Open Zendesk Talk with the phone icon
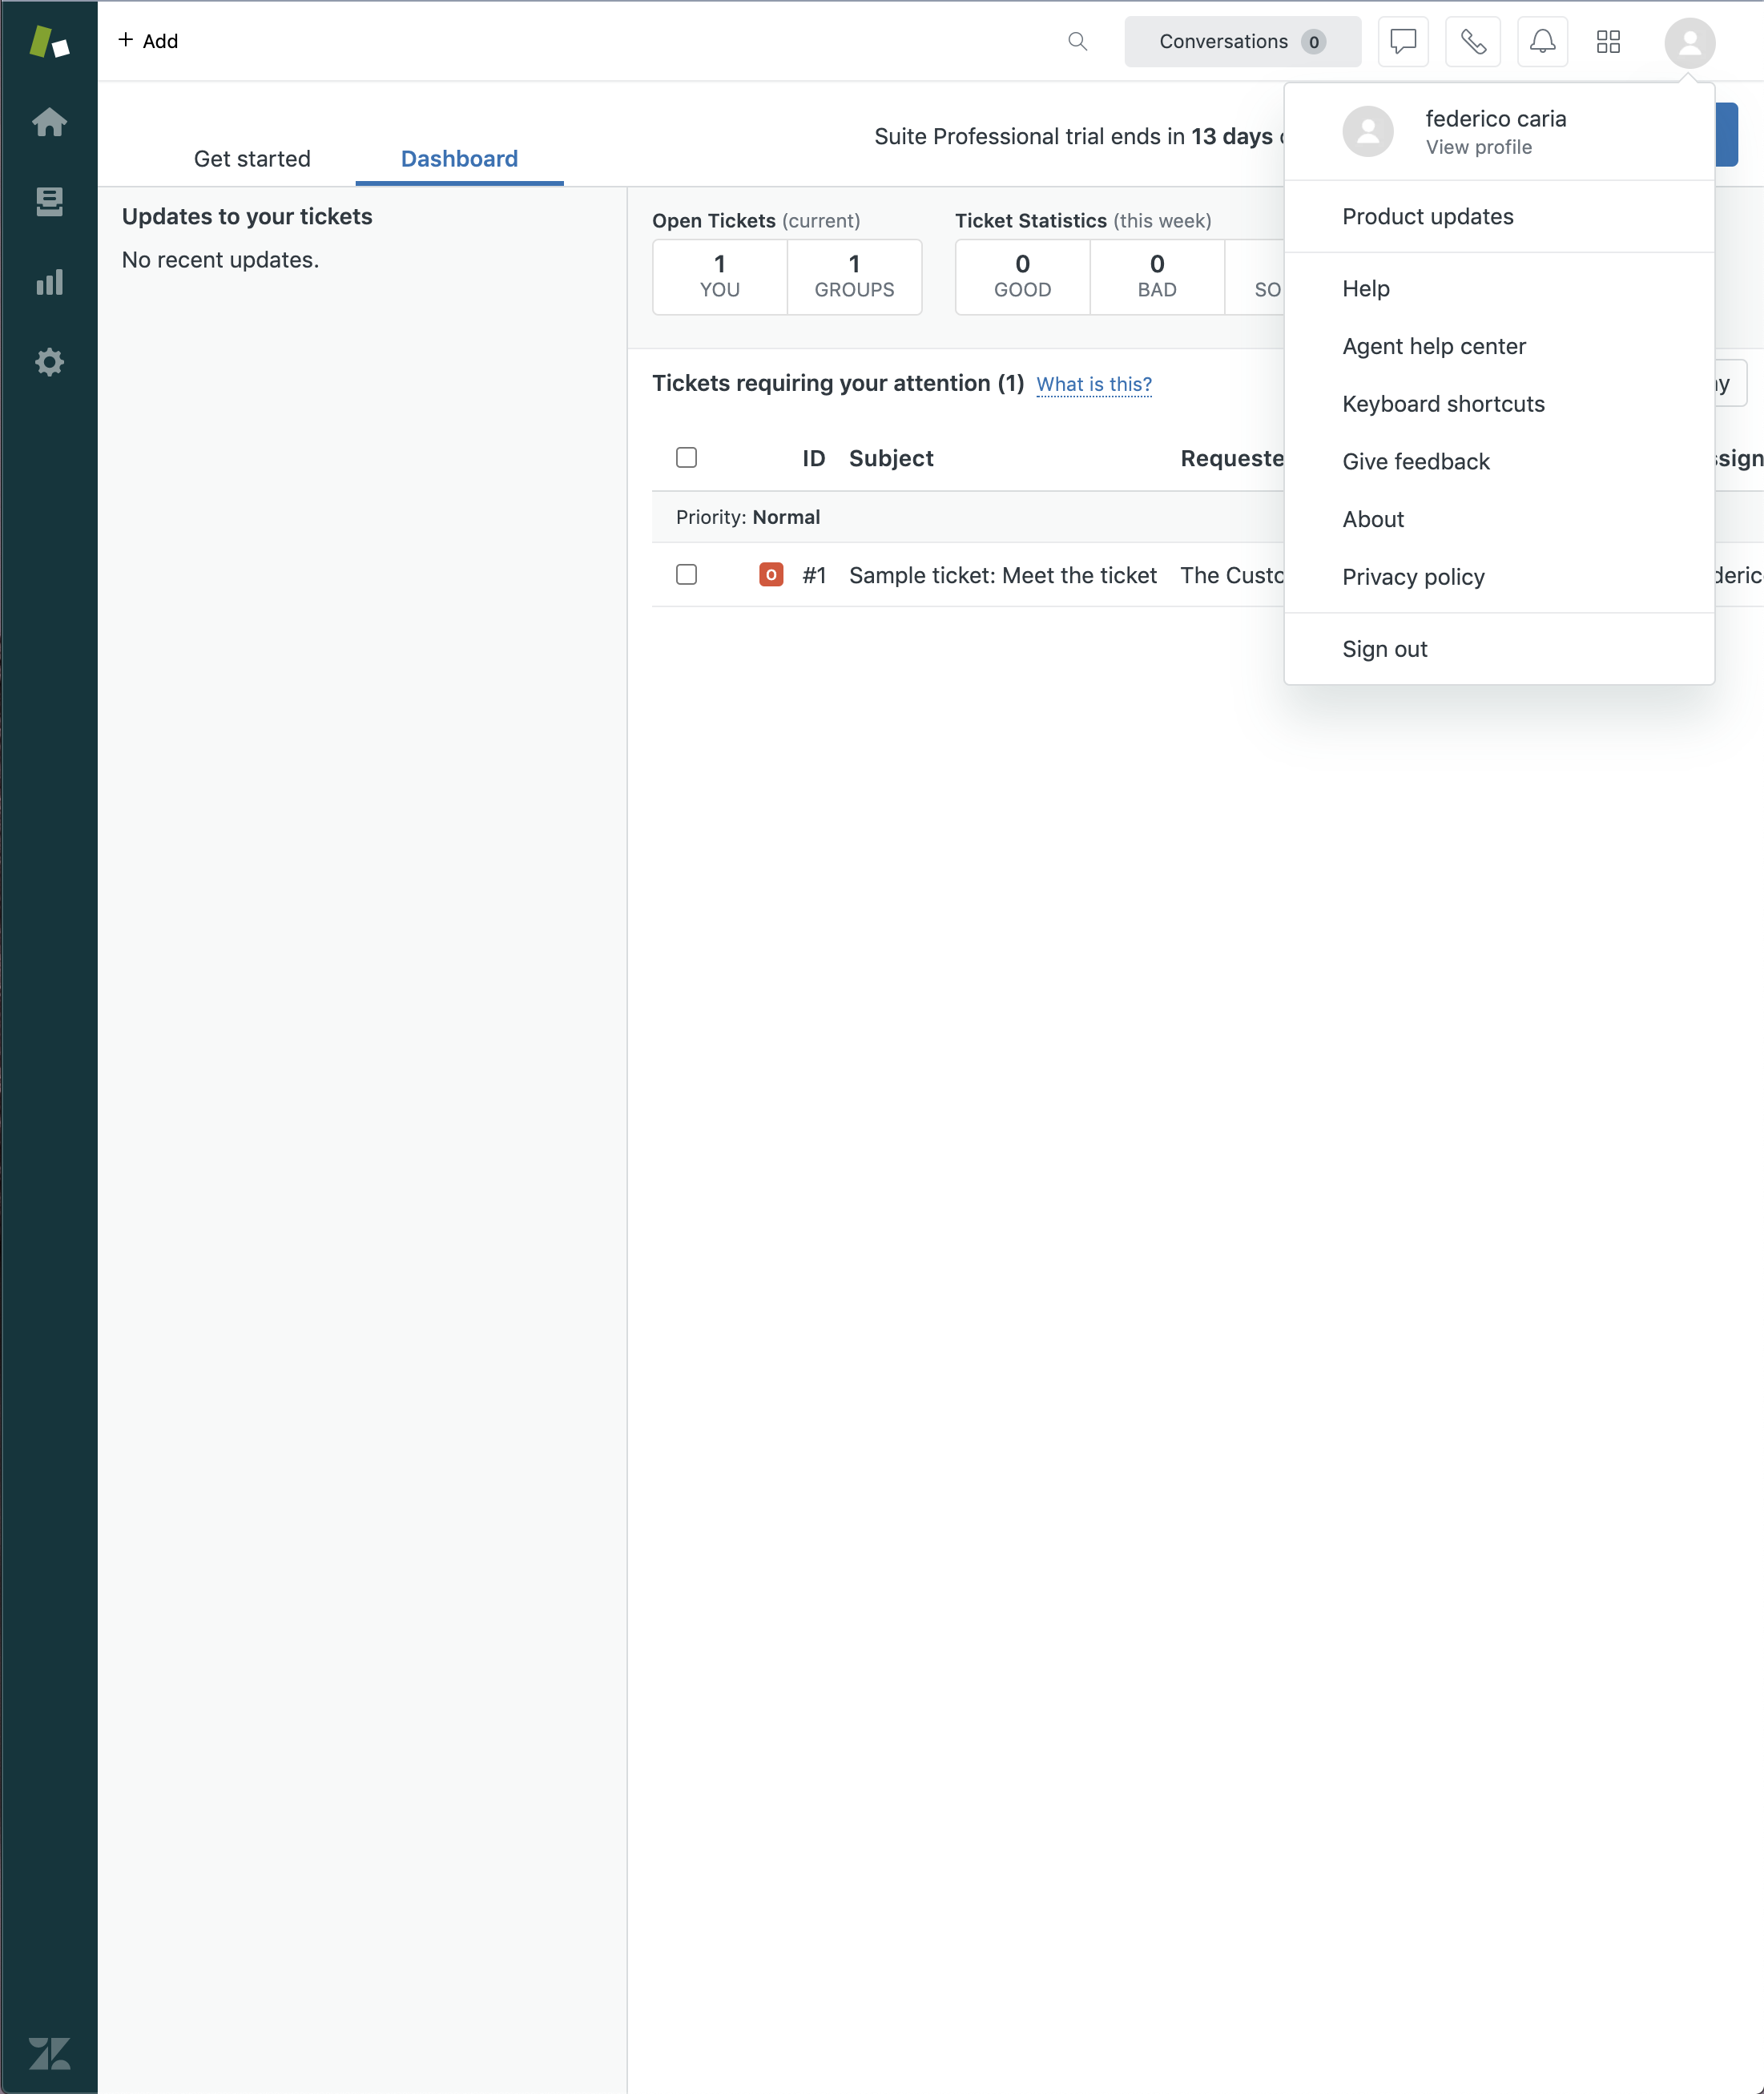1764x2094 pixels. [1473, 41]
